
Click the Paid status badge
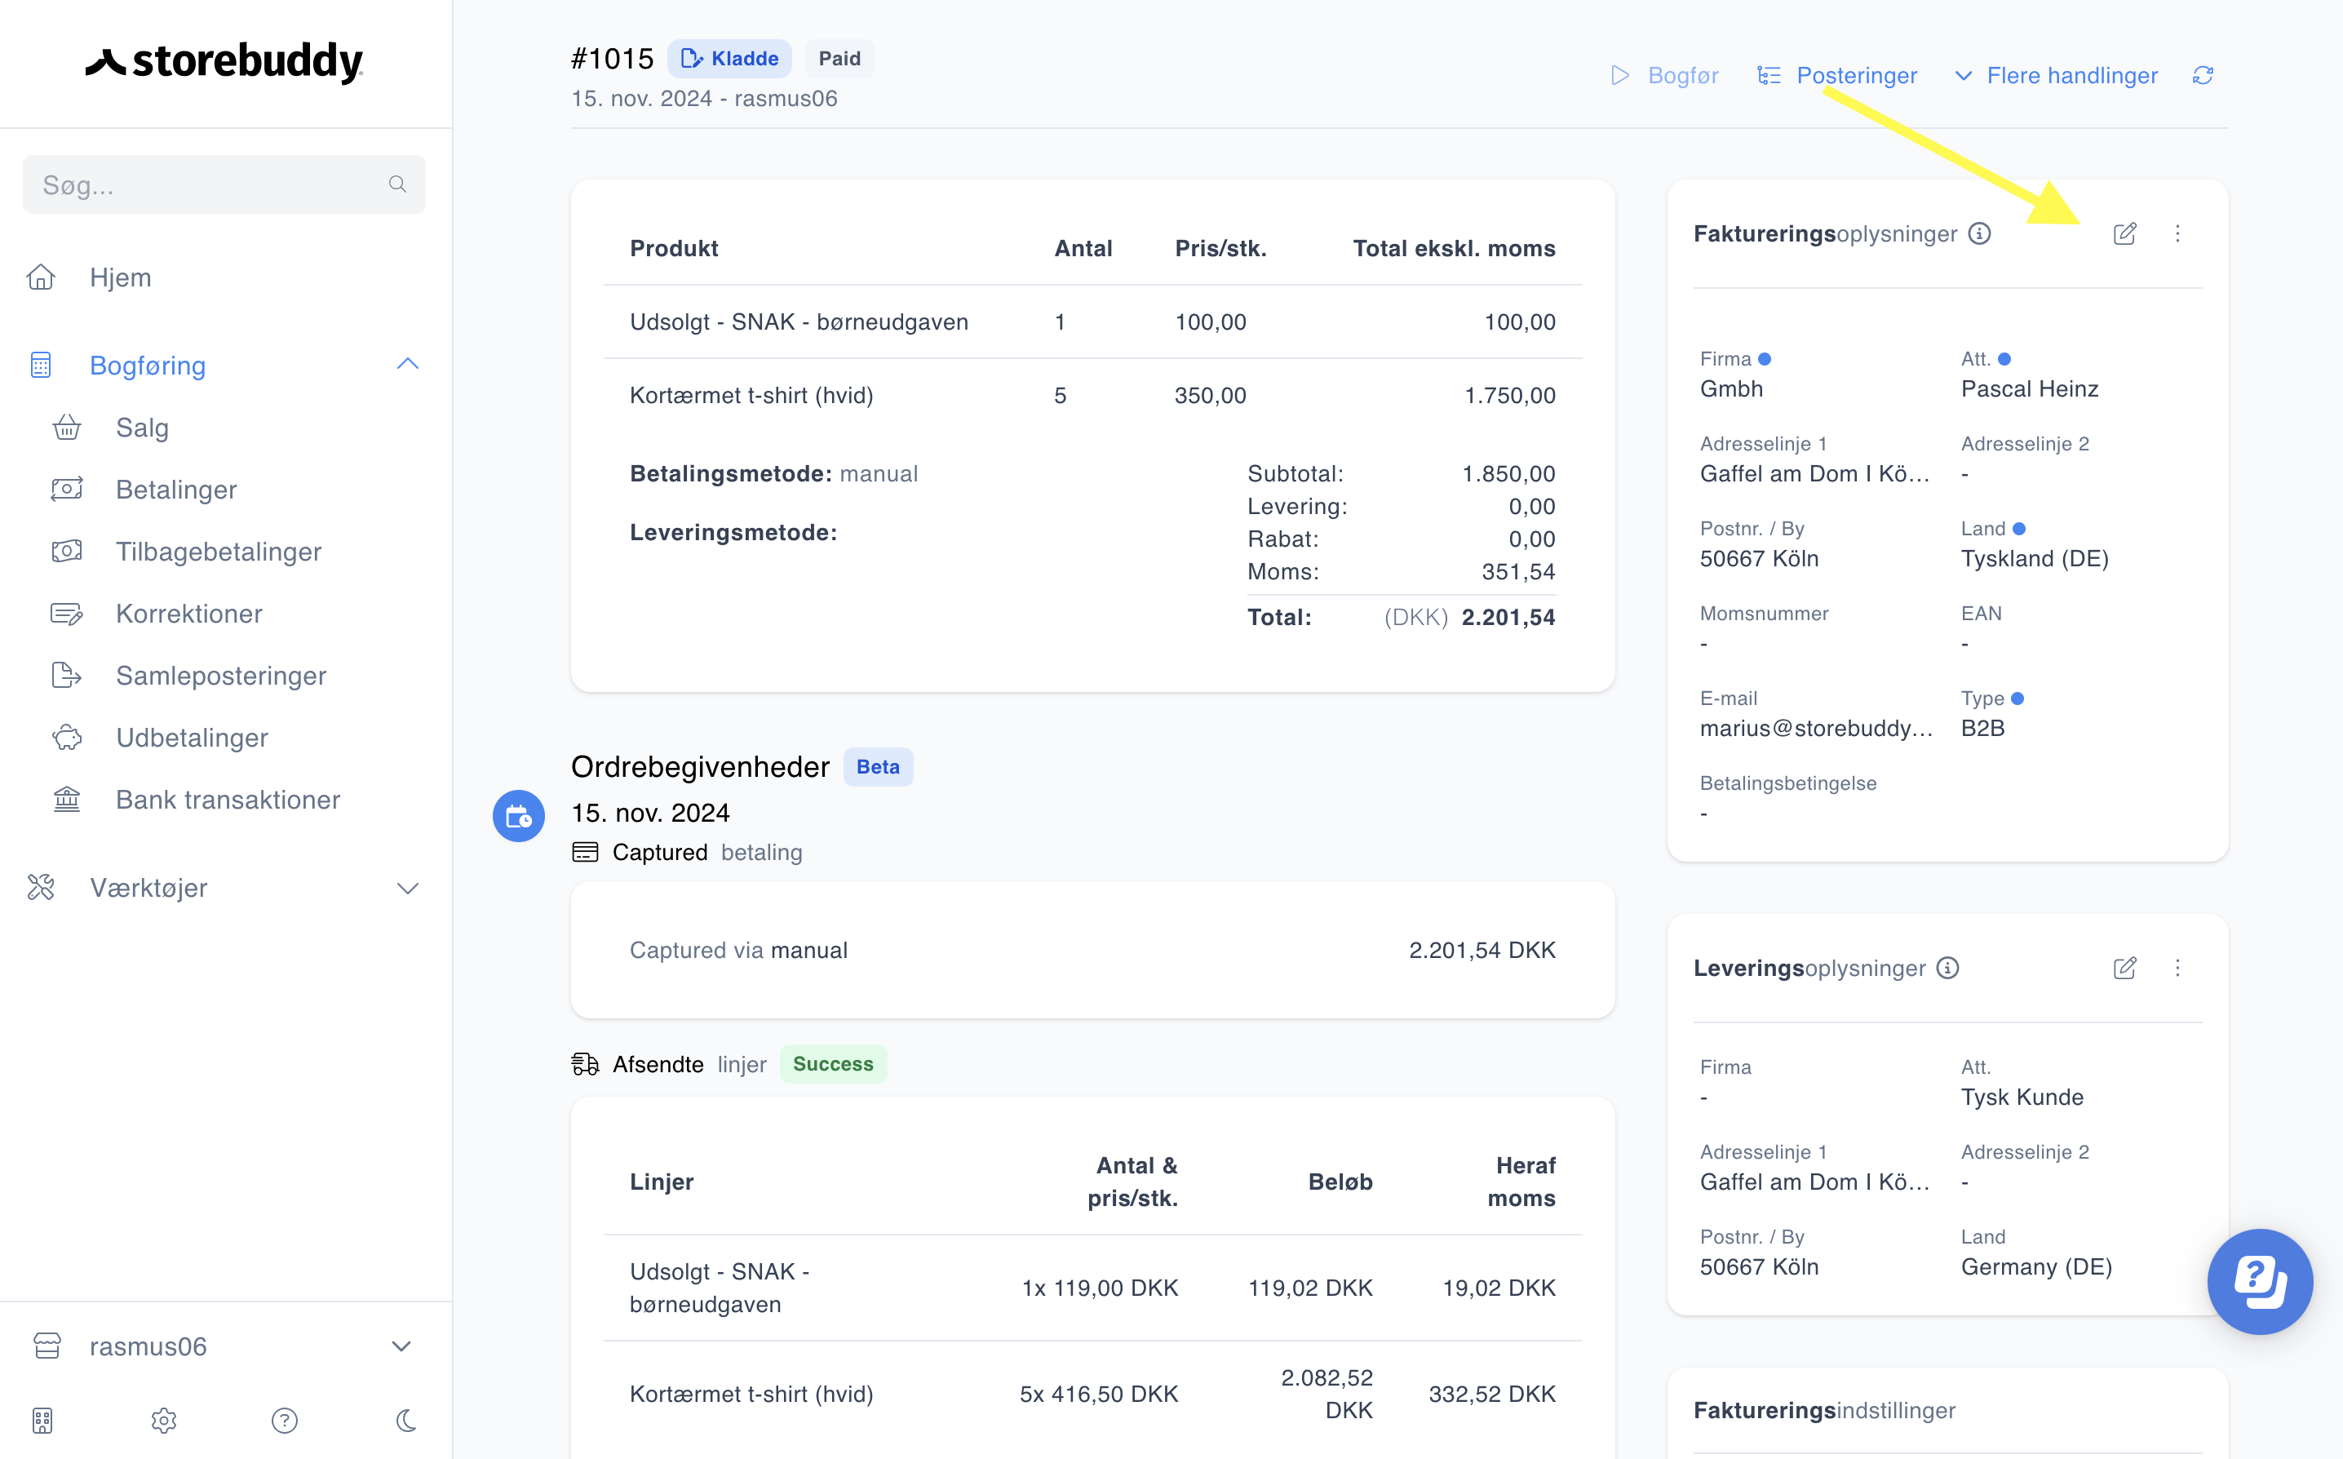[839, 59]
